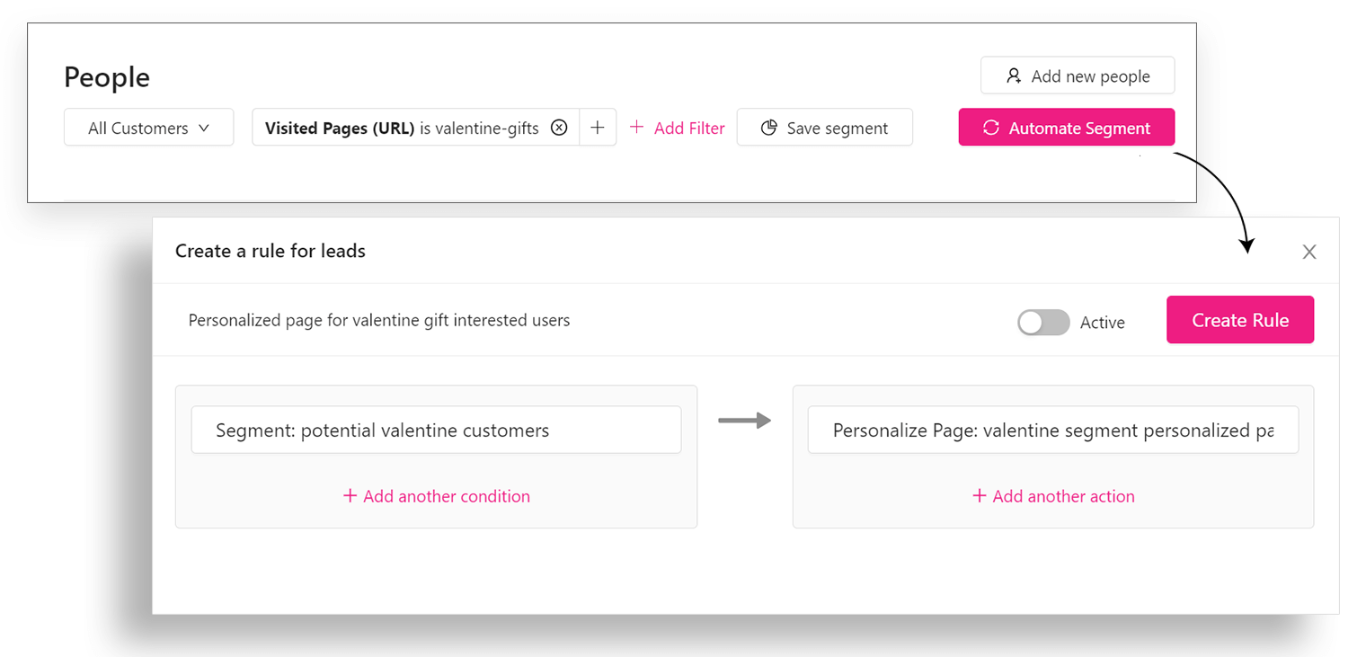Save the current segment
Screen dimensions: 1366x657
click(824, 128)
